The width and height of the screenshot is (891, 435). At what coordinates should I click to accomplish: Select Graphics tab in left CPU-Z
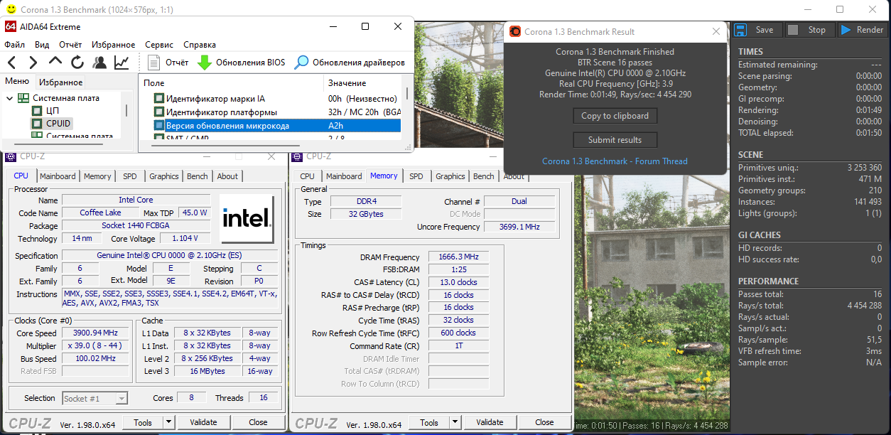tap(164, 176)
